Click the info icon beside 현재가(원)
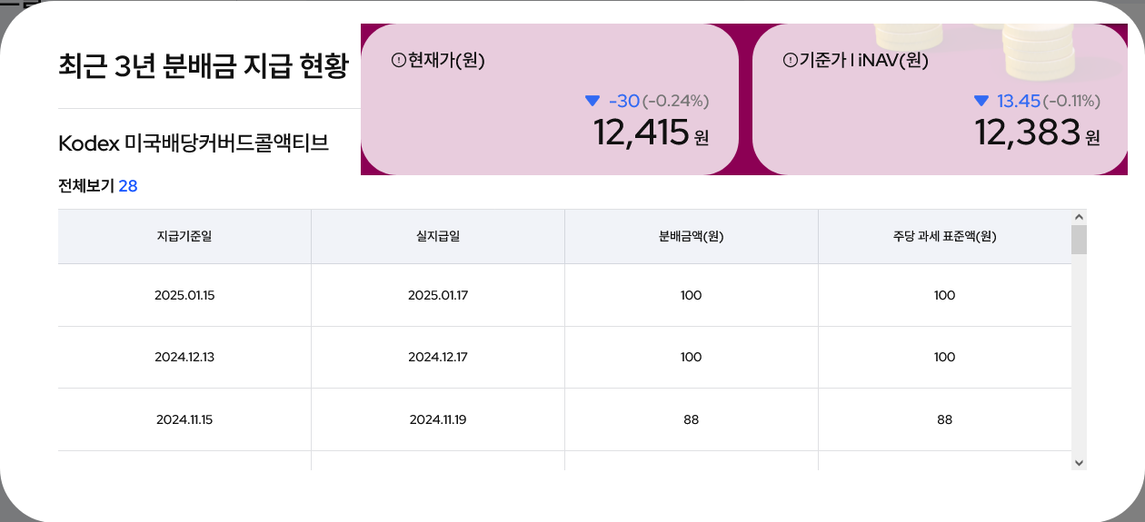Viewport: 1145px width, 522px height. point(398,61)
